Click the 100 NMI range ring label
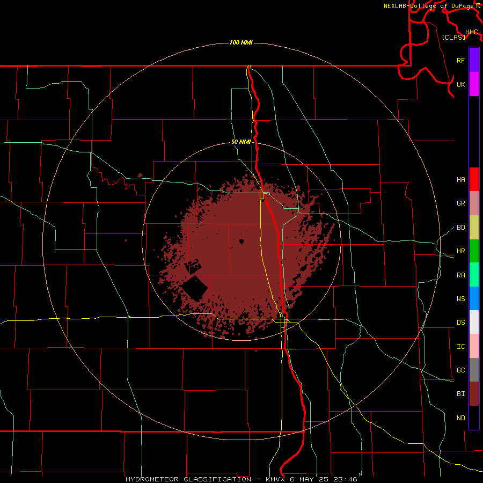This screenshot has width=483, height=483. click(x=241, y=42)
